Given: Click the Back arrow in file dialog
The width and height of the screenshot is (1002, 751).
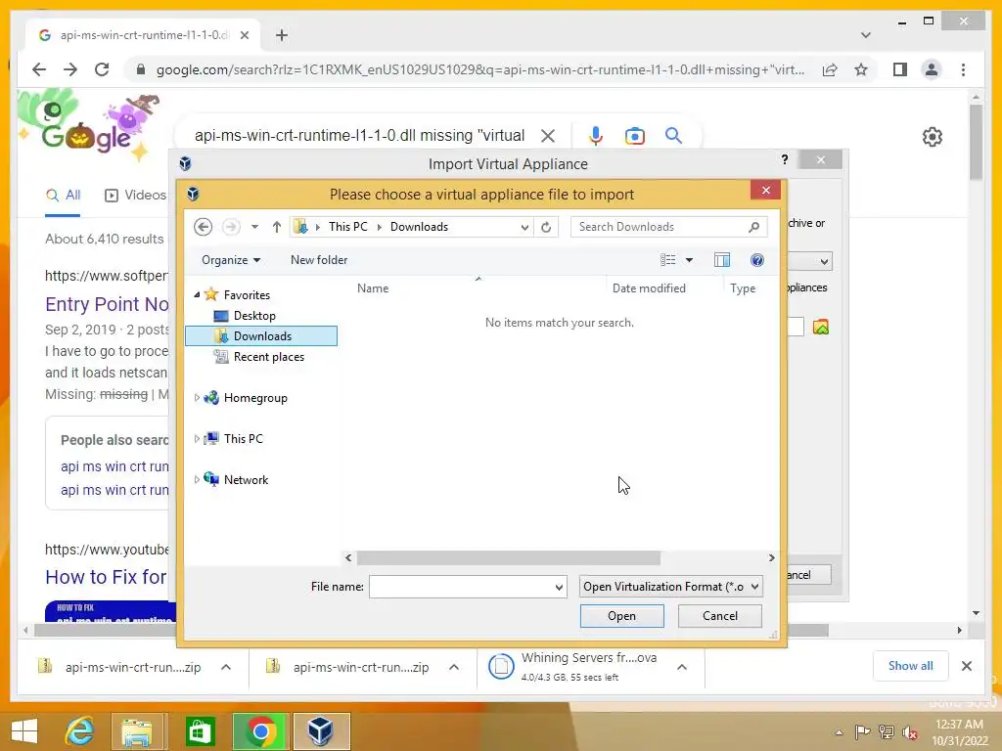Looking at the screenshot, I should tap(204, 227).
